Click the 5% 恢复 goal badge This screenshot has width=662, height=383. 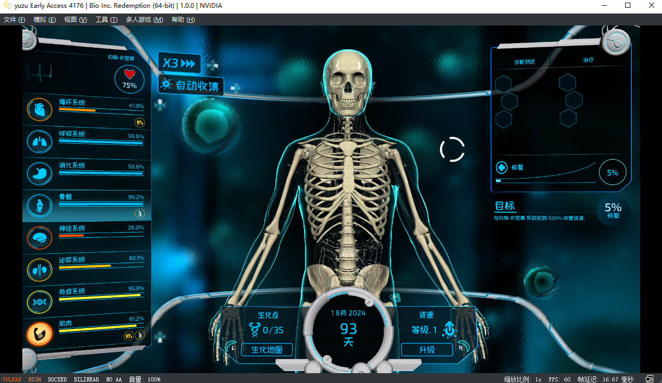tap(613, 211)
